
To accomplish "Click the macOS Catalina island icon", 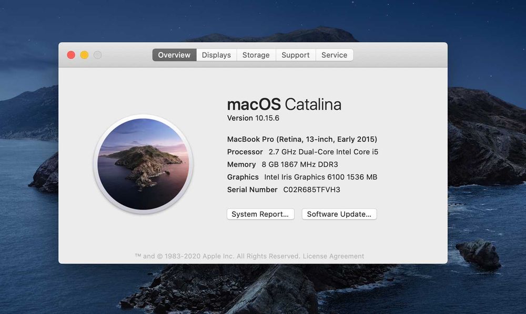I will pos(143,164).
